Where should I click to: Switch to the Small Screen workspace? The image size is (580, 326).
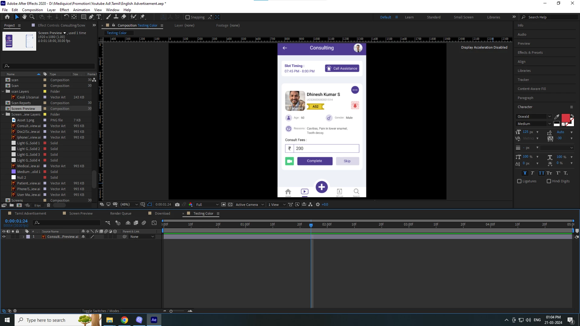click(x=463, y=17)
